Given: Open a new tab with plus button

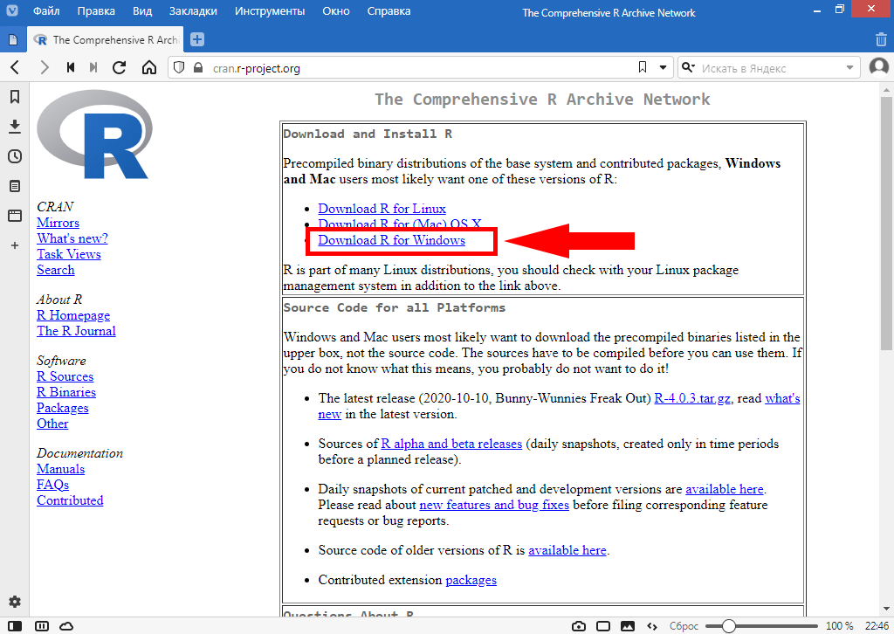Looking at the screenshot, I should click(197, 39).
